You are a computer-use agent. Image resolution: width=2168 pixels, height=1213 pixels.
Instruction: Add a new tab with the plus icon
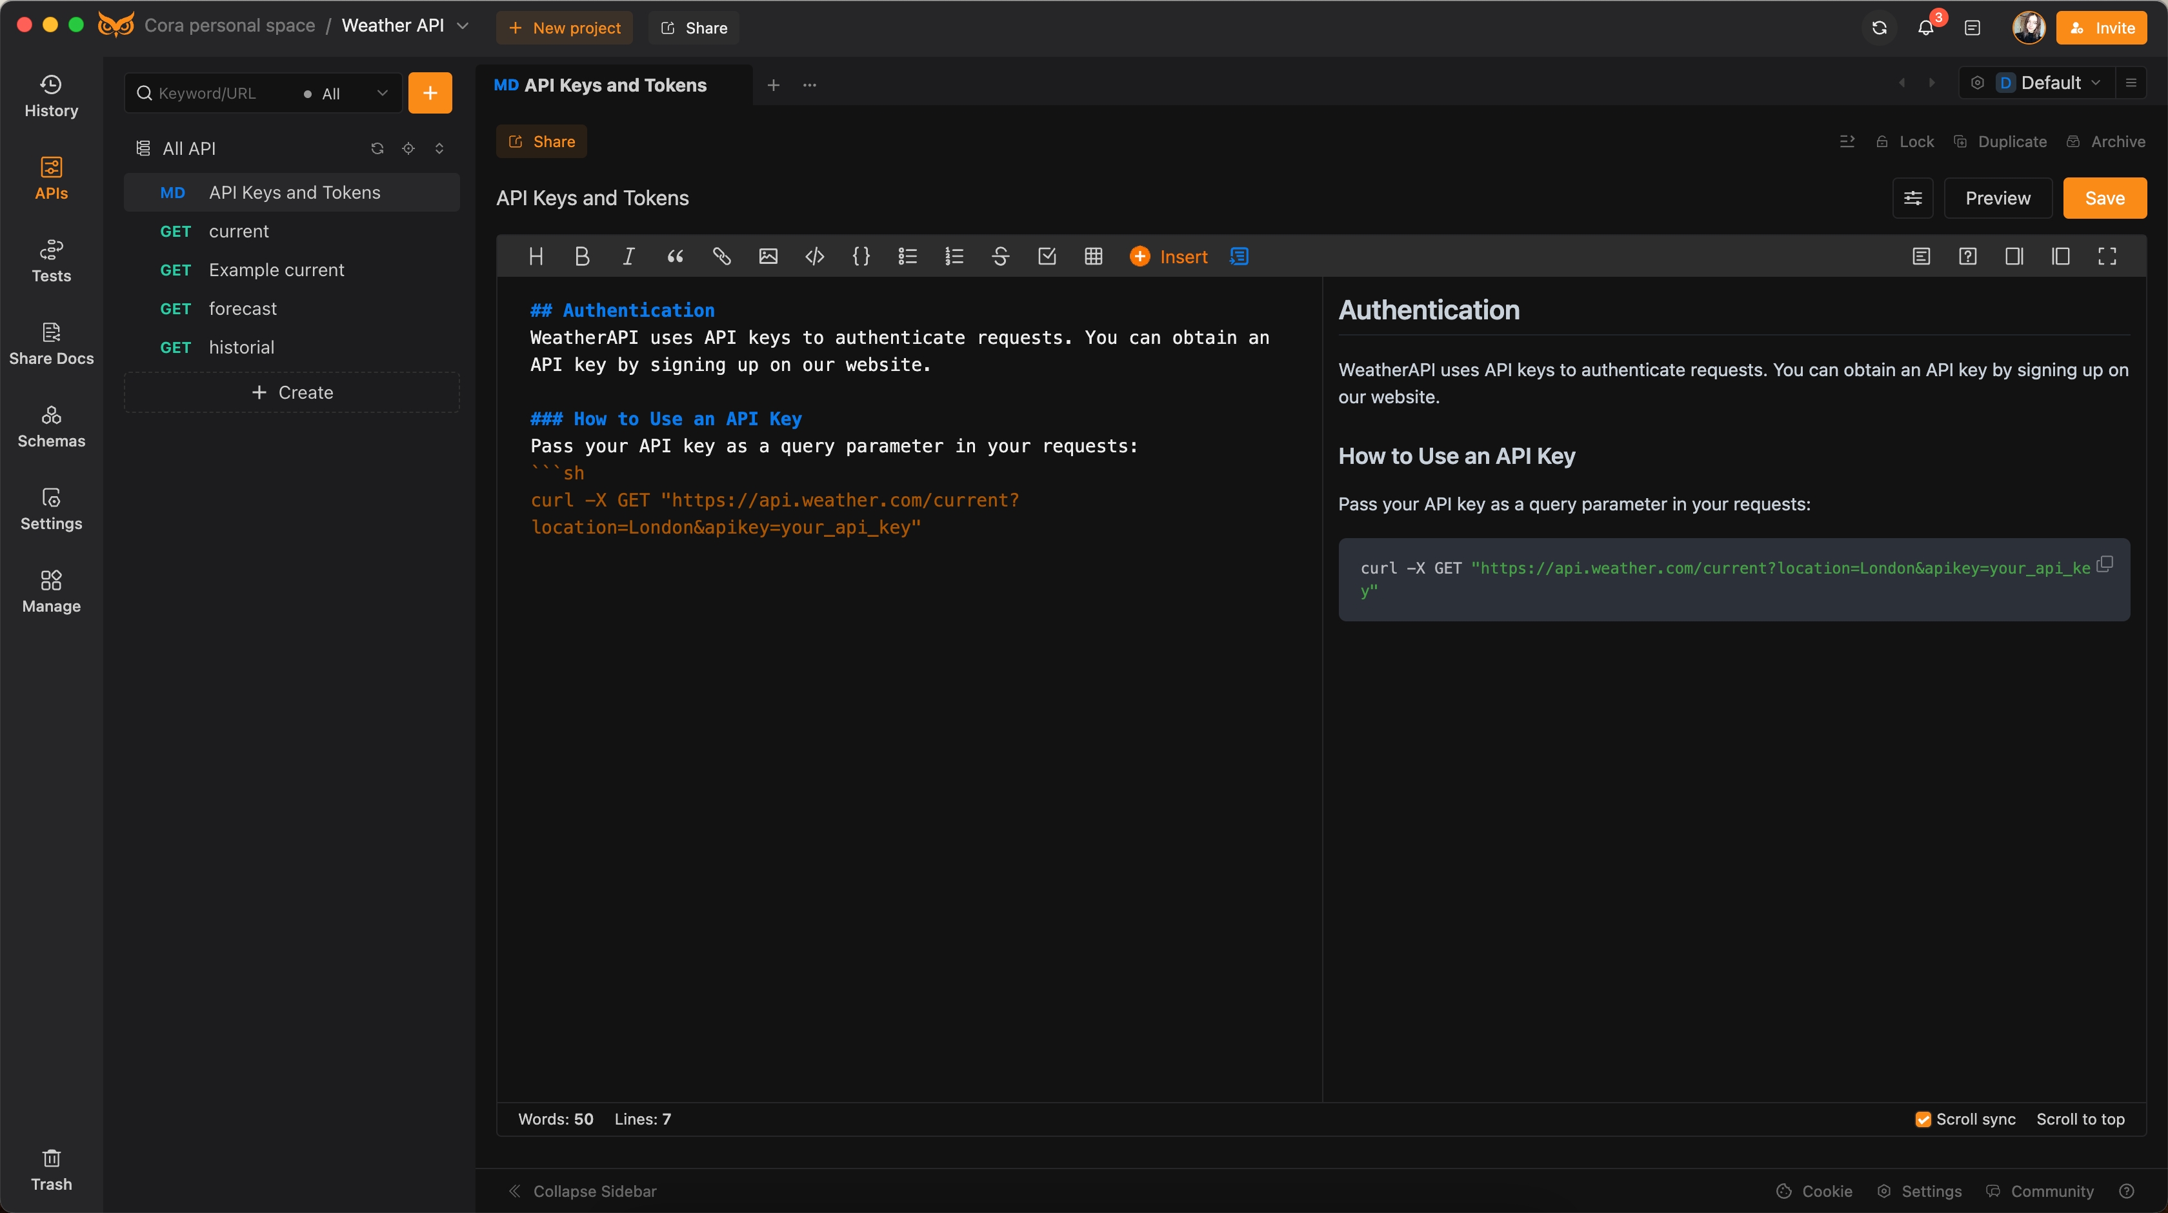click(774, 85)
